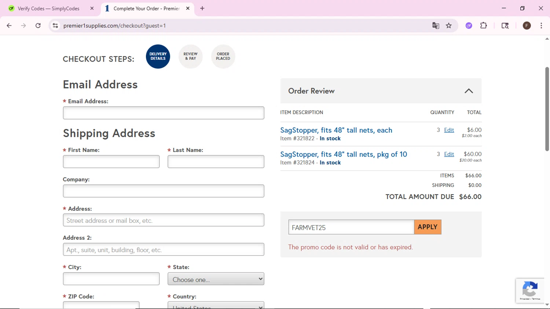Open the SagStopper pkg of 10 link
This screenshot has height=309, width=550.
(344, 154)
